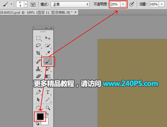
Task: Toggle pressure for opacity button
Action: click(x=132, y=4)
